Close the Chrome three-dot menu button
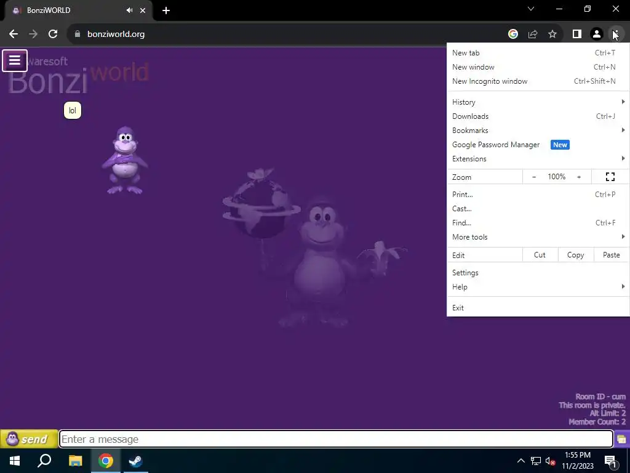The width and height of the screenshot is (630, 473). coord(616,34)
